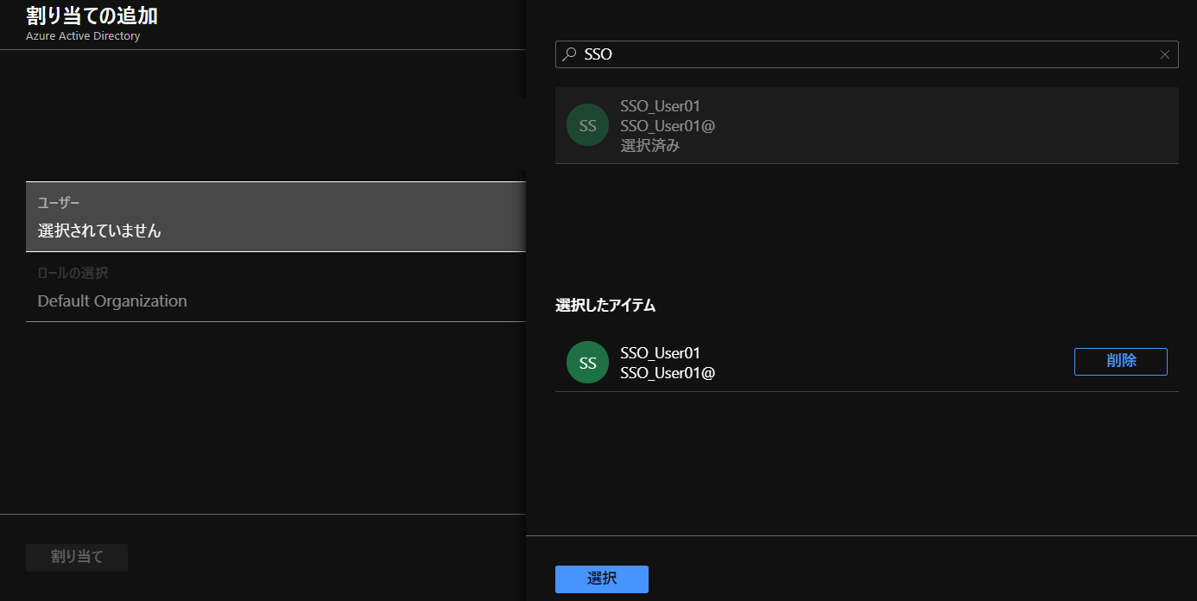Open the ロールの選択 row
Viewport: 1197px width, 601px height.
coord(275,288)
